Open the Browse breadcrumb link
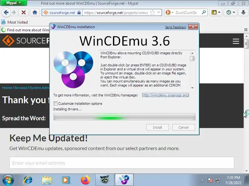The height and width of the screenshot is (186, 249). pos(21,88)
